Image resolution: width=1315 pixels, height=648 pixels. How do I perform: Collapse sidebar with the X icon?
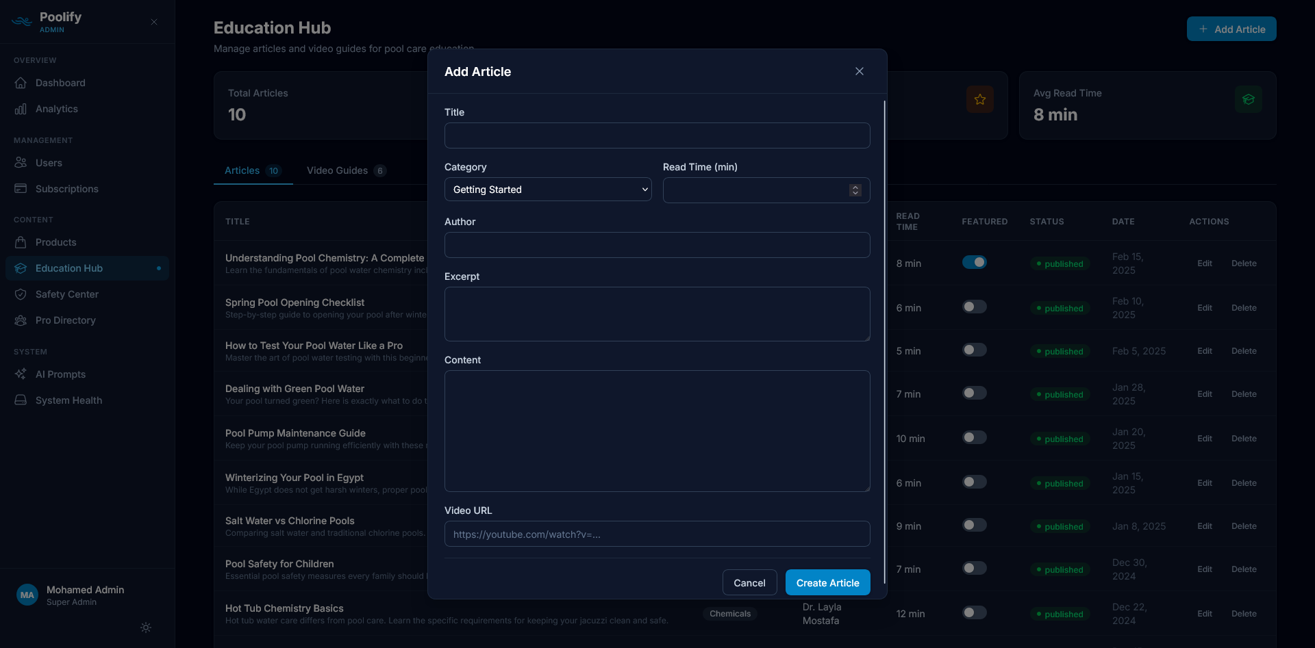pyautogui.click(x=154, y=22)
